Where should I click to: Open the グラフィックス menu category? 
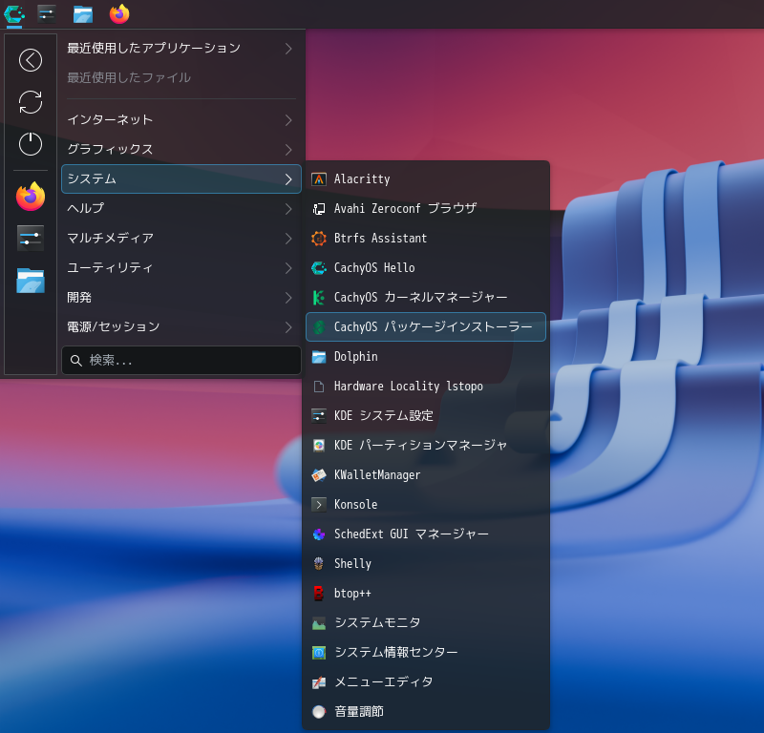coord(181,150)
